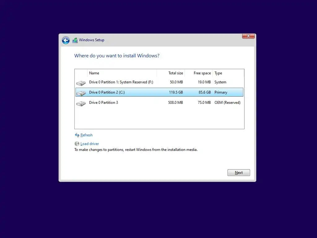The width and height of the screenshot is (317, 238).
Task: Click drive icon for Drive 0 Partition 3
Action: 81,104
